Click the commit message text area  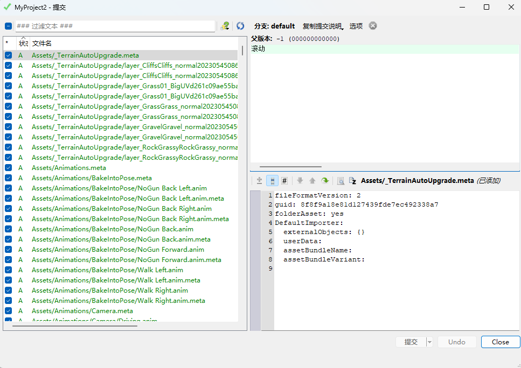[x=385, y=103]
